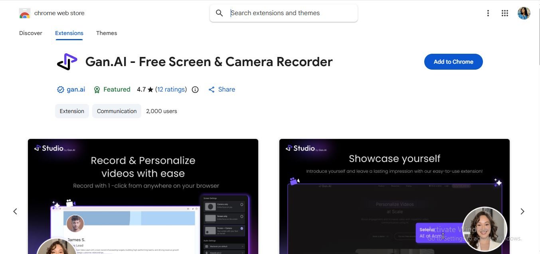
Task: Click the verified publisher badge icon
Action: 61,90
